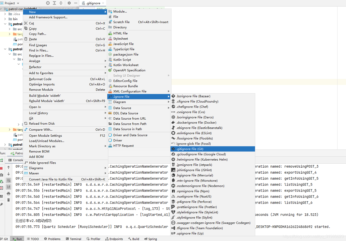The height and width of the screenshot is (241, 346).
Task: Open the Profiler tool window
Action: [94, 239]
